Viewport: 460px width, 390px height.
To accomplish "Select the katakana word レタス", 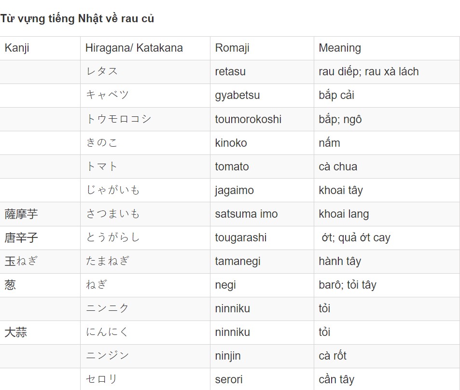I will coord(101,71).
